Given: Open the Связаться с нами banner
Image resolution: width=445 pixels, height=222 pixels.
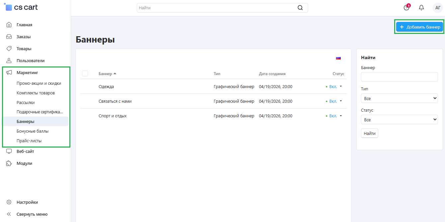Looking at the screenshot, I should 115,101.
